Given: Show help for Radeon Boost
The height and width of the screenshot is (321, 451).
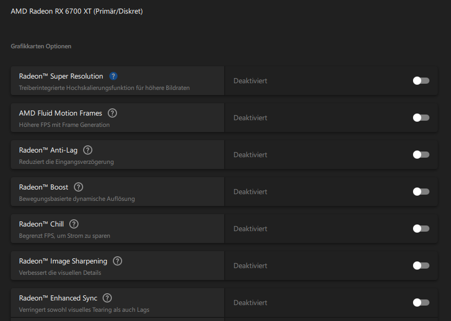Looking at the screenshot, I should click(x=79, y=187).
